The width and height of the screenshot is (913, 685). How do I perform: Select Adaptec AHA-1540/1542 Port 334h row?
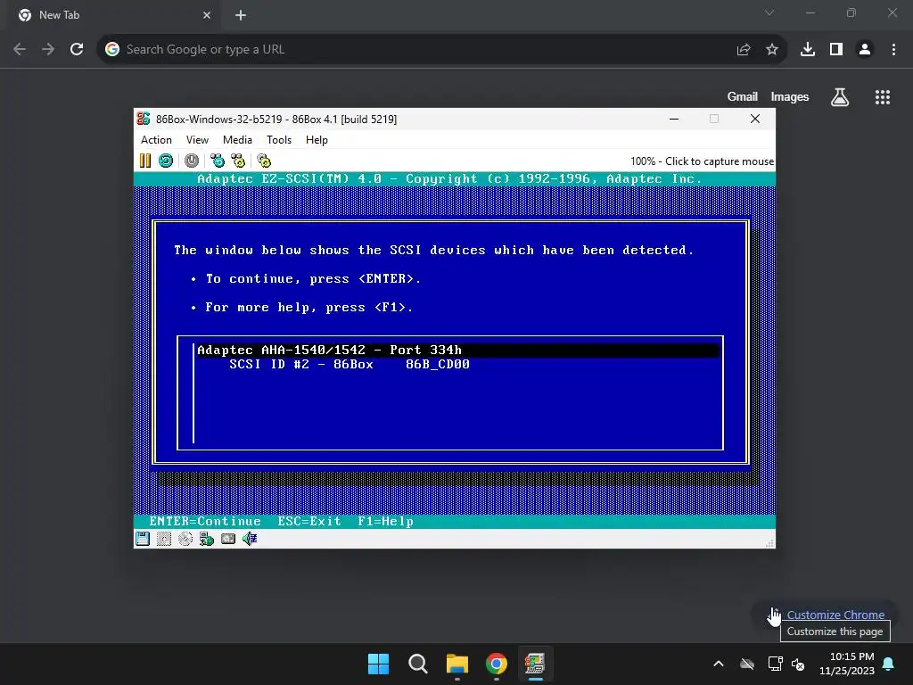pos(457,350)
